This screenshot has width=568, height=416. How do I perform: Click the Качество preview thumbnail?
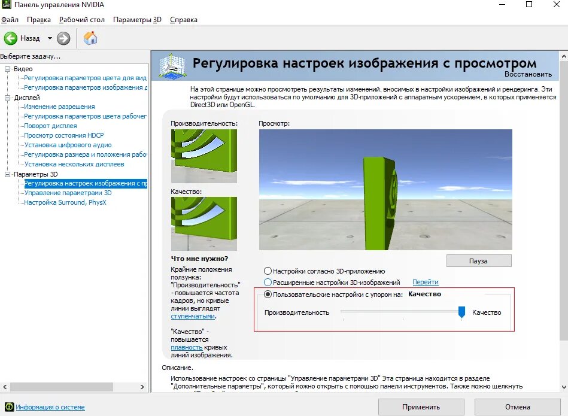coord(204,224)
